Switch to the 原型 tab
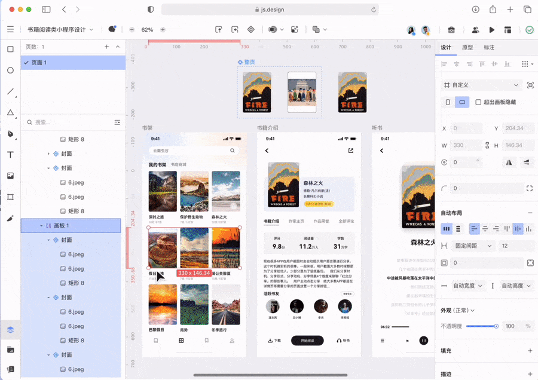This screenshot has height=380, width=538. point(467,47)
